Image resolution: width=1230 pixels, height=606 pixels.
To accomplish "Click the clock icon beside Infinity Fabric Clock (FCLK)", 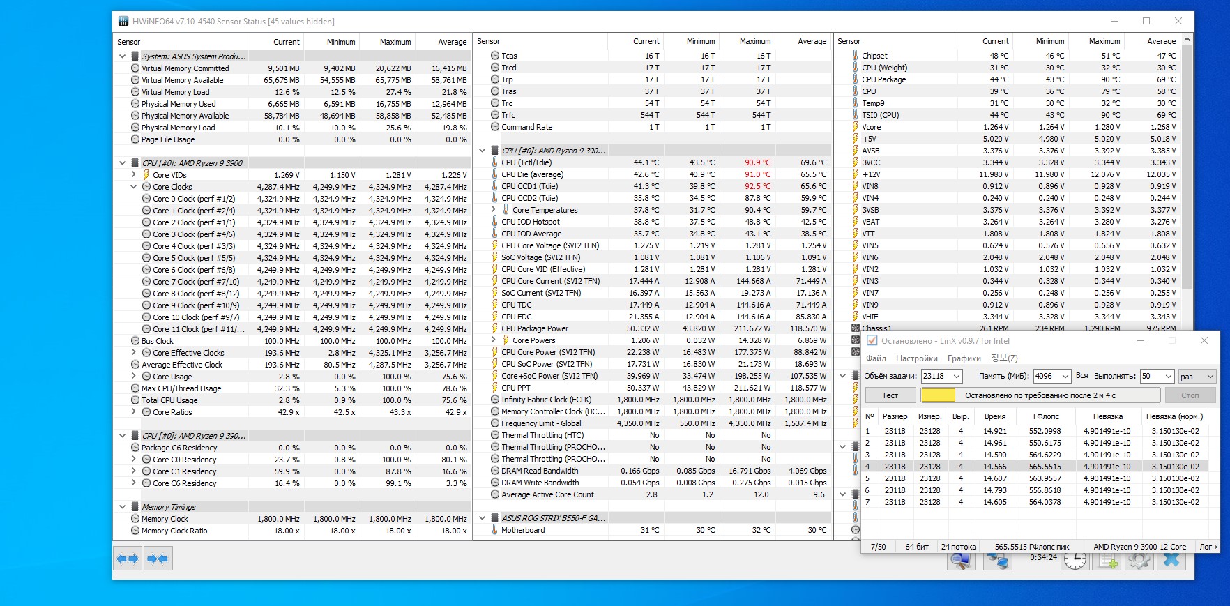I will (495, 400).
